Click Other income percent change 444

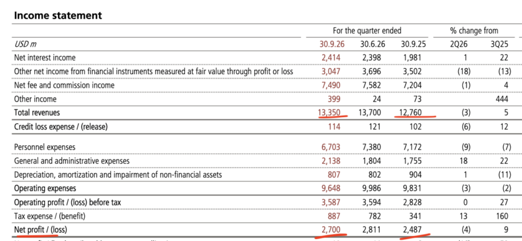coord(502,99)
